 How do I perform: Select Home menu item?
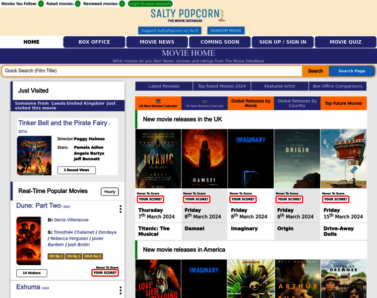click(x=31, y=42)
